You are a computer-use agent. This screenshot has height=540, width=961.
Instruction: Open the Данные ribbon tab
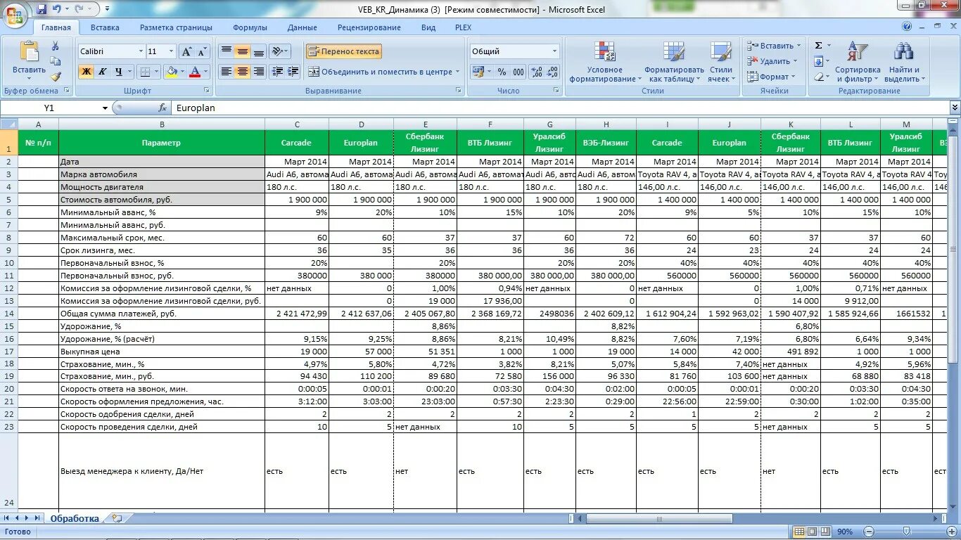coord(302,27)
